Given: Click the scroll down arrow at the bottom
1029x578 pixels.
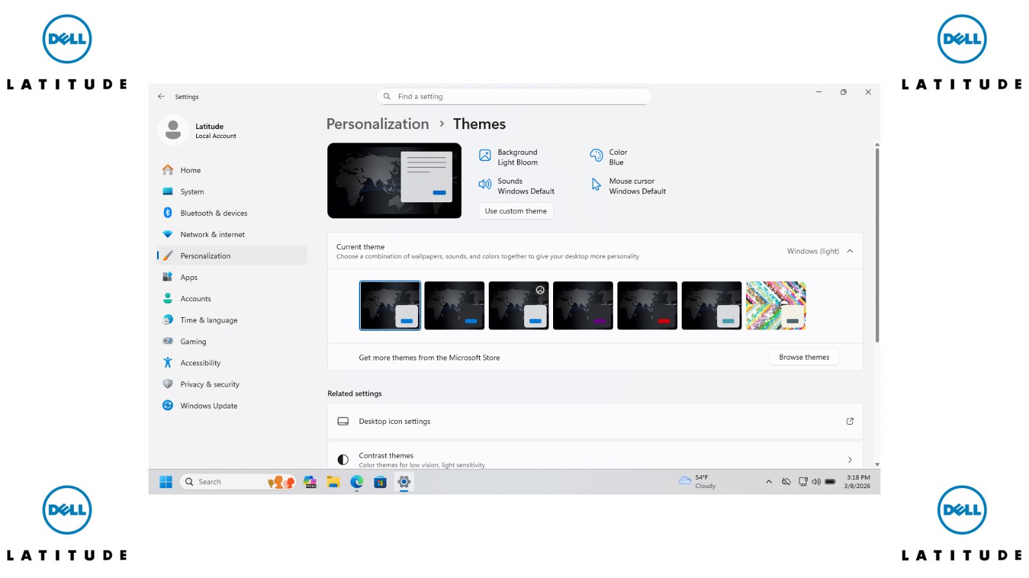Looking at the screenshot, I should point(877,464).
